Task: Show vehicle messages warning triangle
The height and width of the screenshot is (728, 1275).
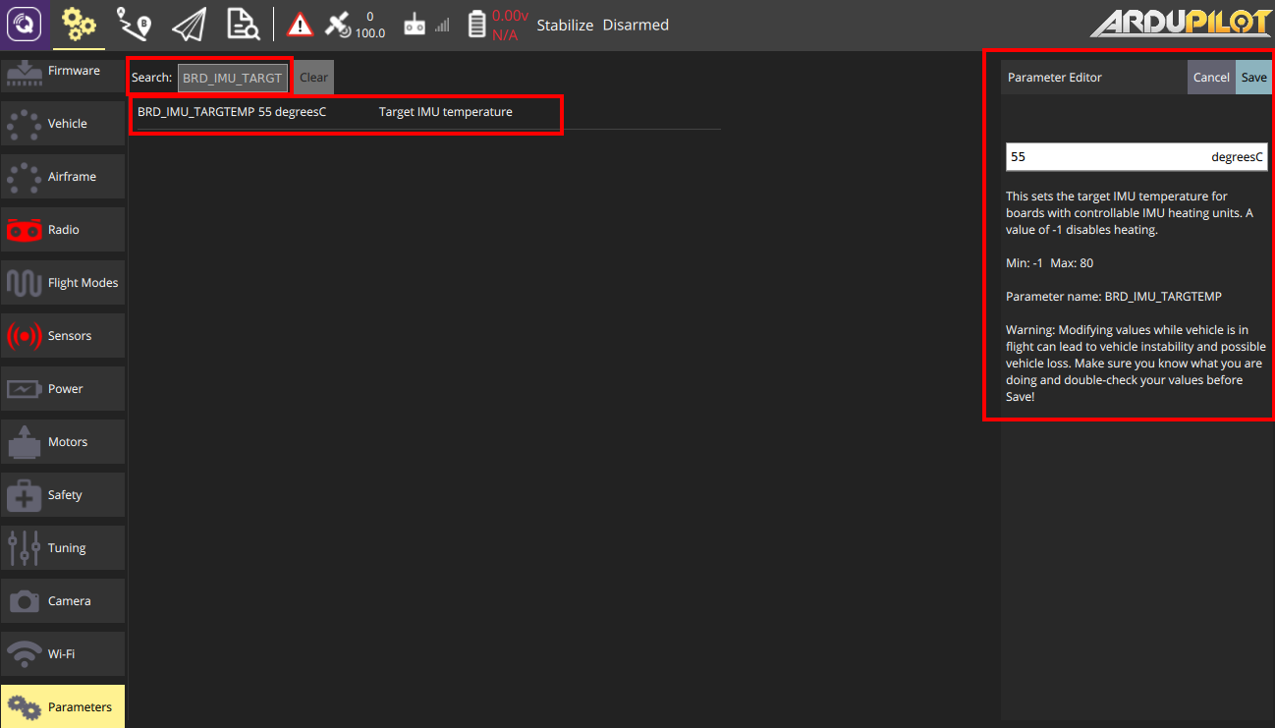Action: [301, 25]
